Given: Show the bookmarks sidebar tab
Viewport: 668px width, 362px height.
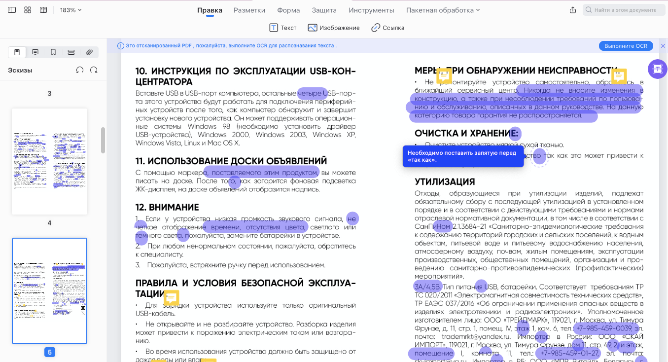Looking at the screenshot, I should click(53, 52).
